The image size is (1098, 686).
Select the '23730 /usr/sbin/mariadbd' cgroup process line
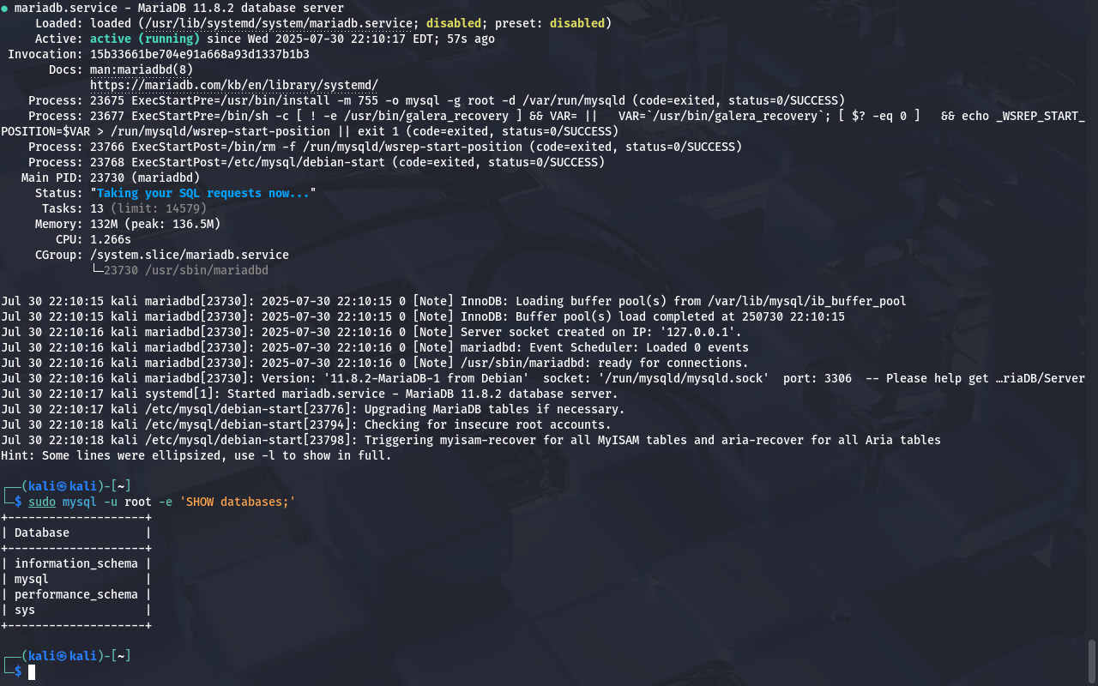[186, 270]
